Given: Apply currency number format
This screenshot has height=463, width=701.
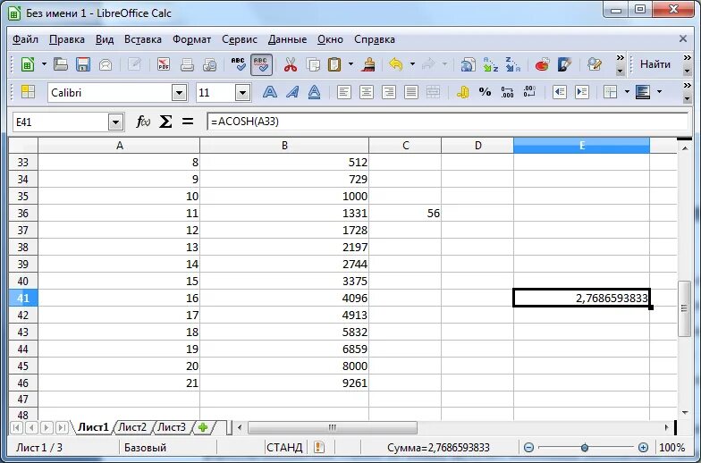Looking at the screenshot, I should pos(463,92).
